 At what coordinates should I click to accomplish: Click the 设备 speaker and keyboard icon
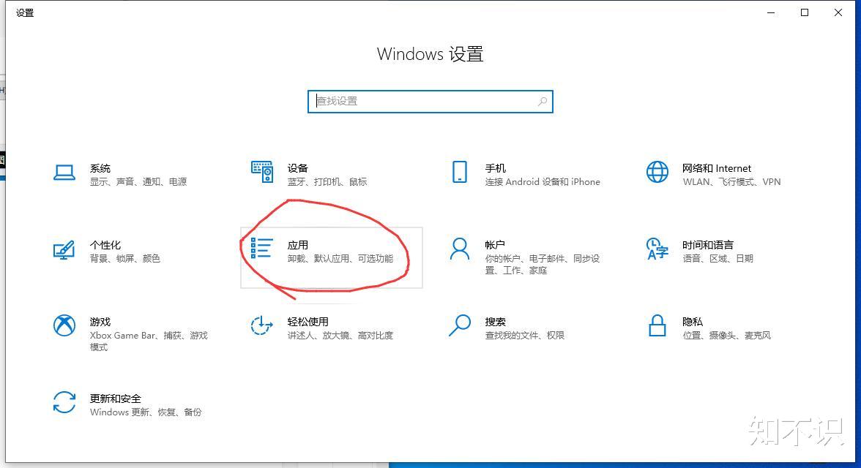262,172
